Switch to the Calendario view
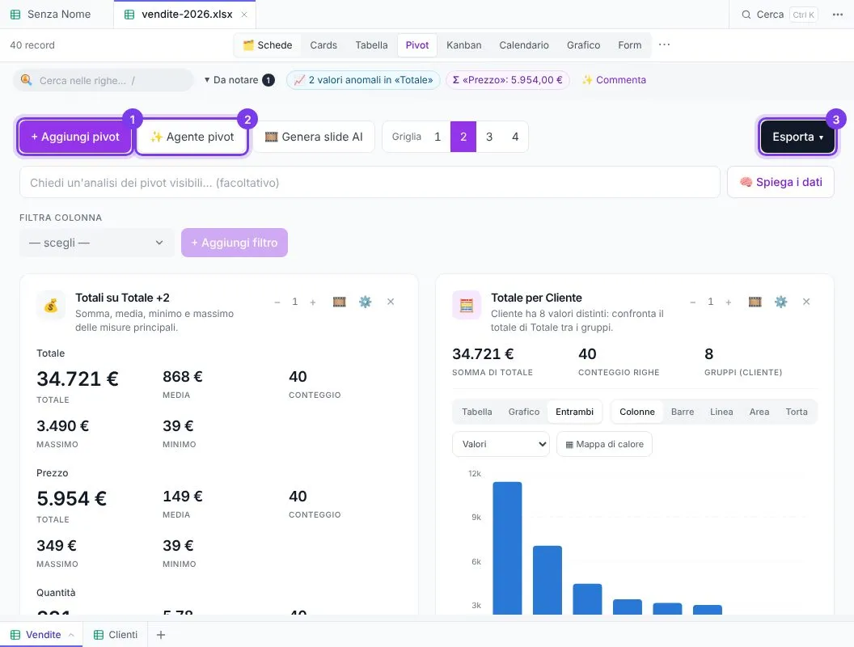Viewport: 854px width, 647px height. [524, 45]
